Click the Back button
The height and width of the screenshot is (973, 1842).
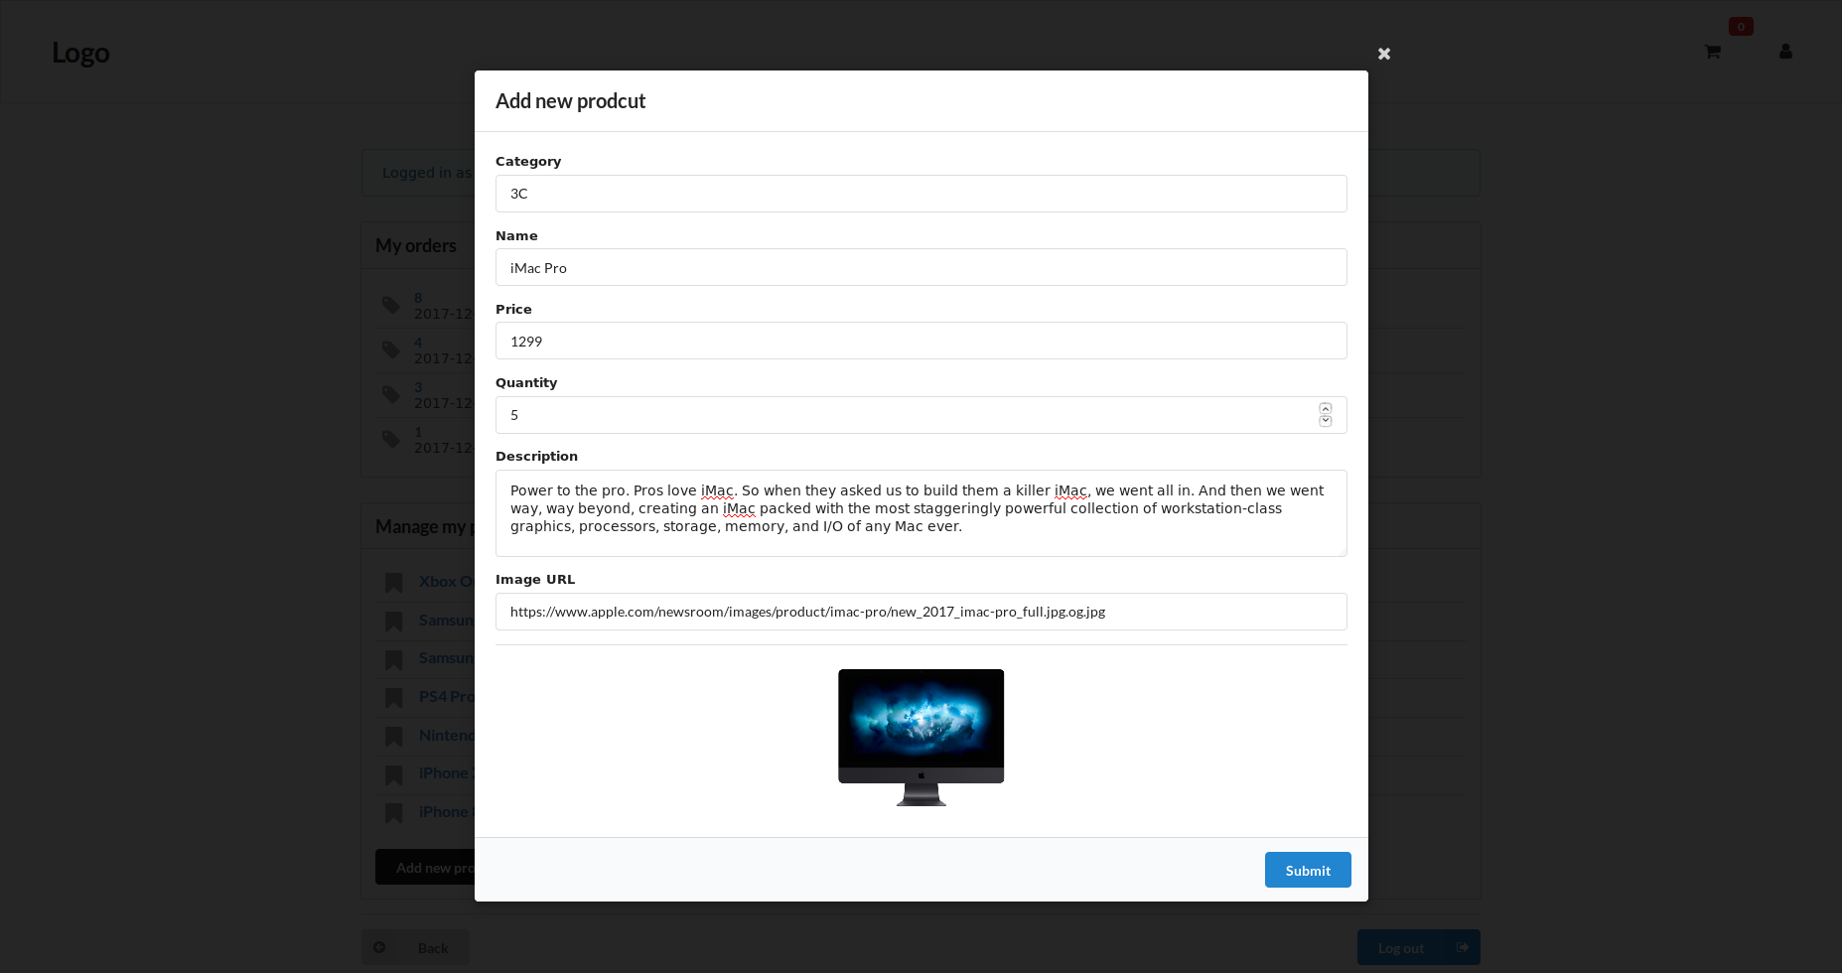[415, 947]
